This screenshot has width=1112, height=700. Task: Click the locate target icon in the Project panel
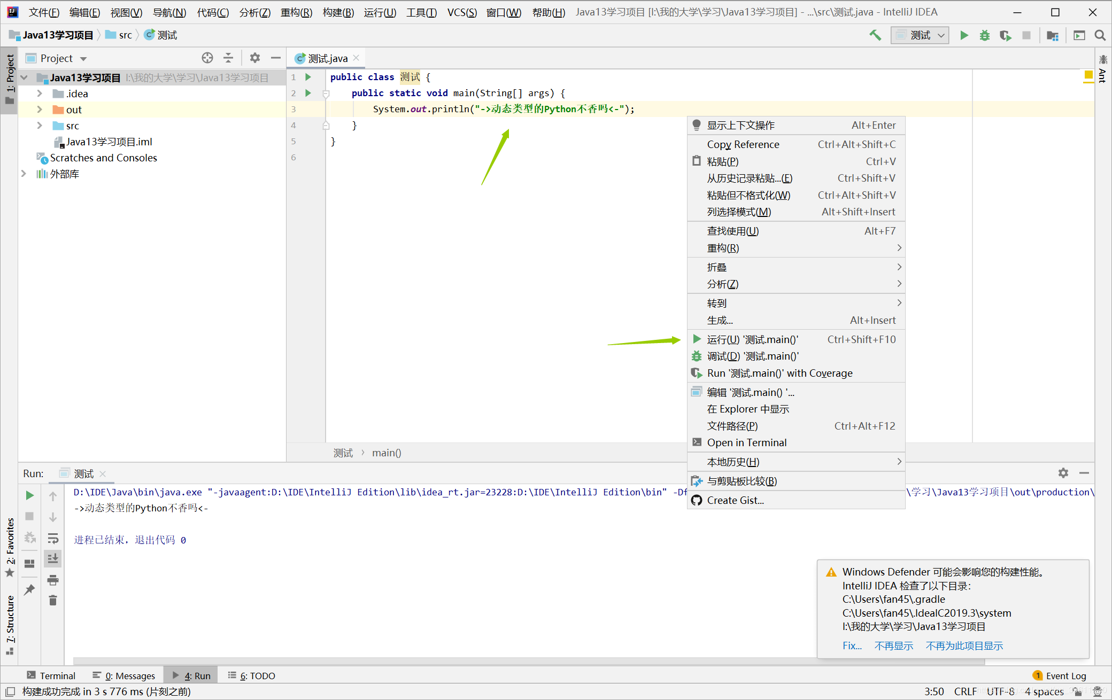click(x=207, y=58)
